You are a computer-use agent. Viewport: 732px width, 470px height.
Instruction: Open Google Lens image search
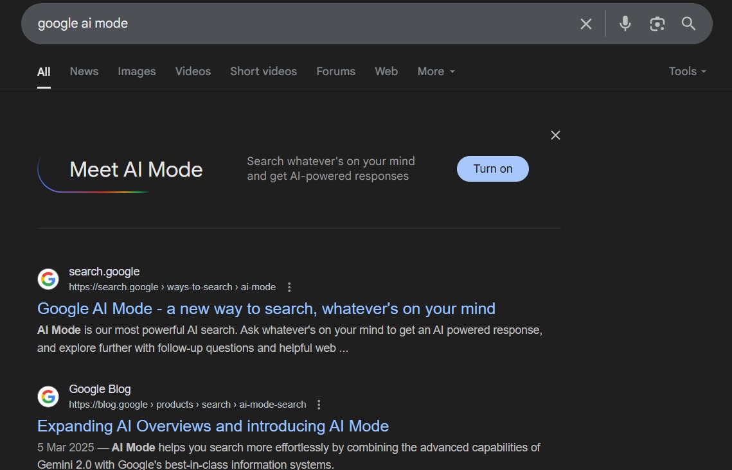click(657, 24)
